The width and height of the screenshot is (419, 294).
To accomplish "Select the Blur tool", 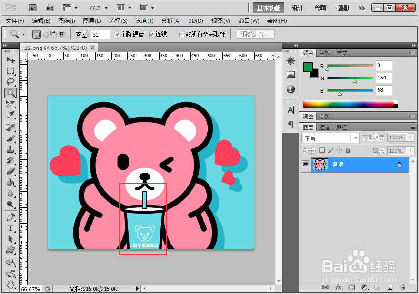I will pos(10,193).
